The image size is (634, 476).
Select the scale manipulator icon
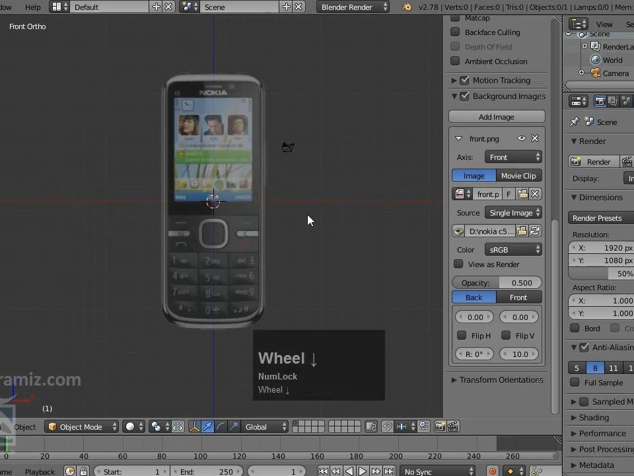(234, 426)
